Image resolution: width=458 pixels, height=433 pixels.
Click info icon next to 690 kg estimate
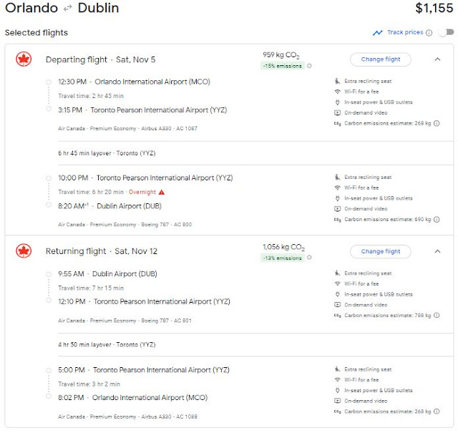click(x=437, y=220)
